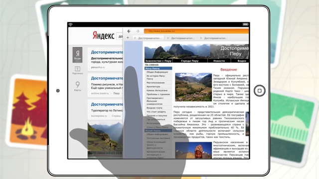
Task: Open third result about Туроператор по Латинс...
Action: 107,104
